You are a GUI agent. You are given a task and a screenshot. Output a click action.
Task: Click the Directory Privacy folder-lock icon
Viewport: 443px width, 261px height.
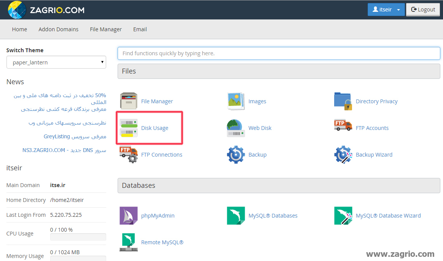[x=343, y=101]
